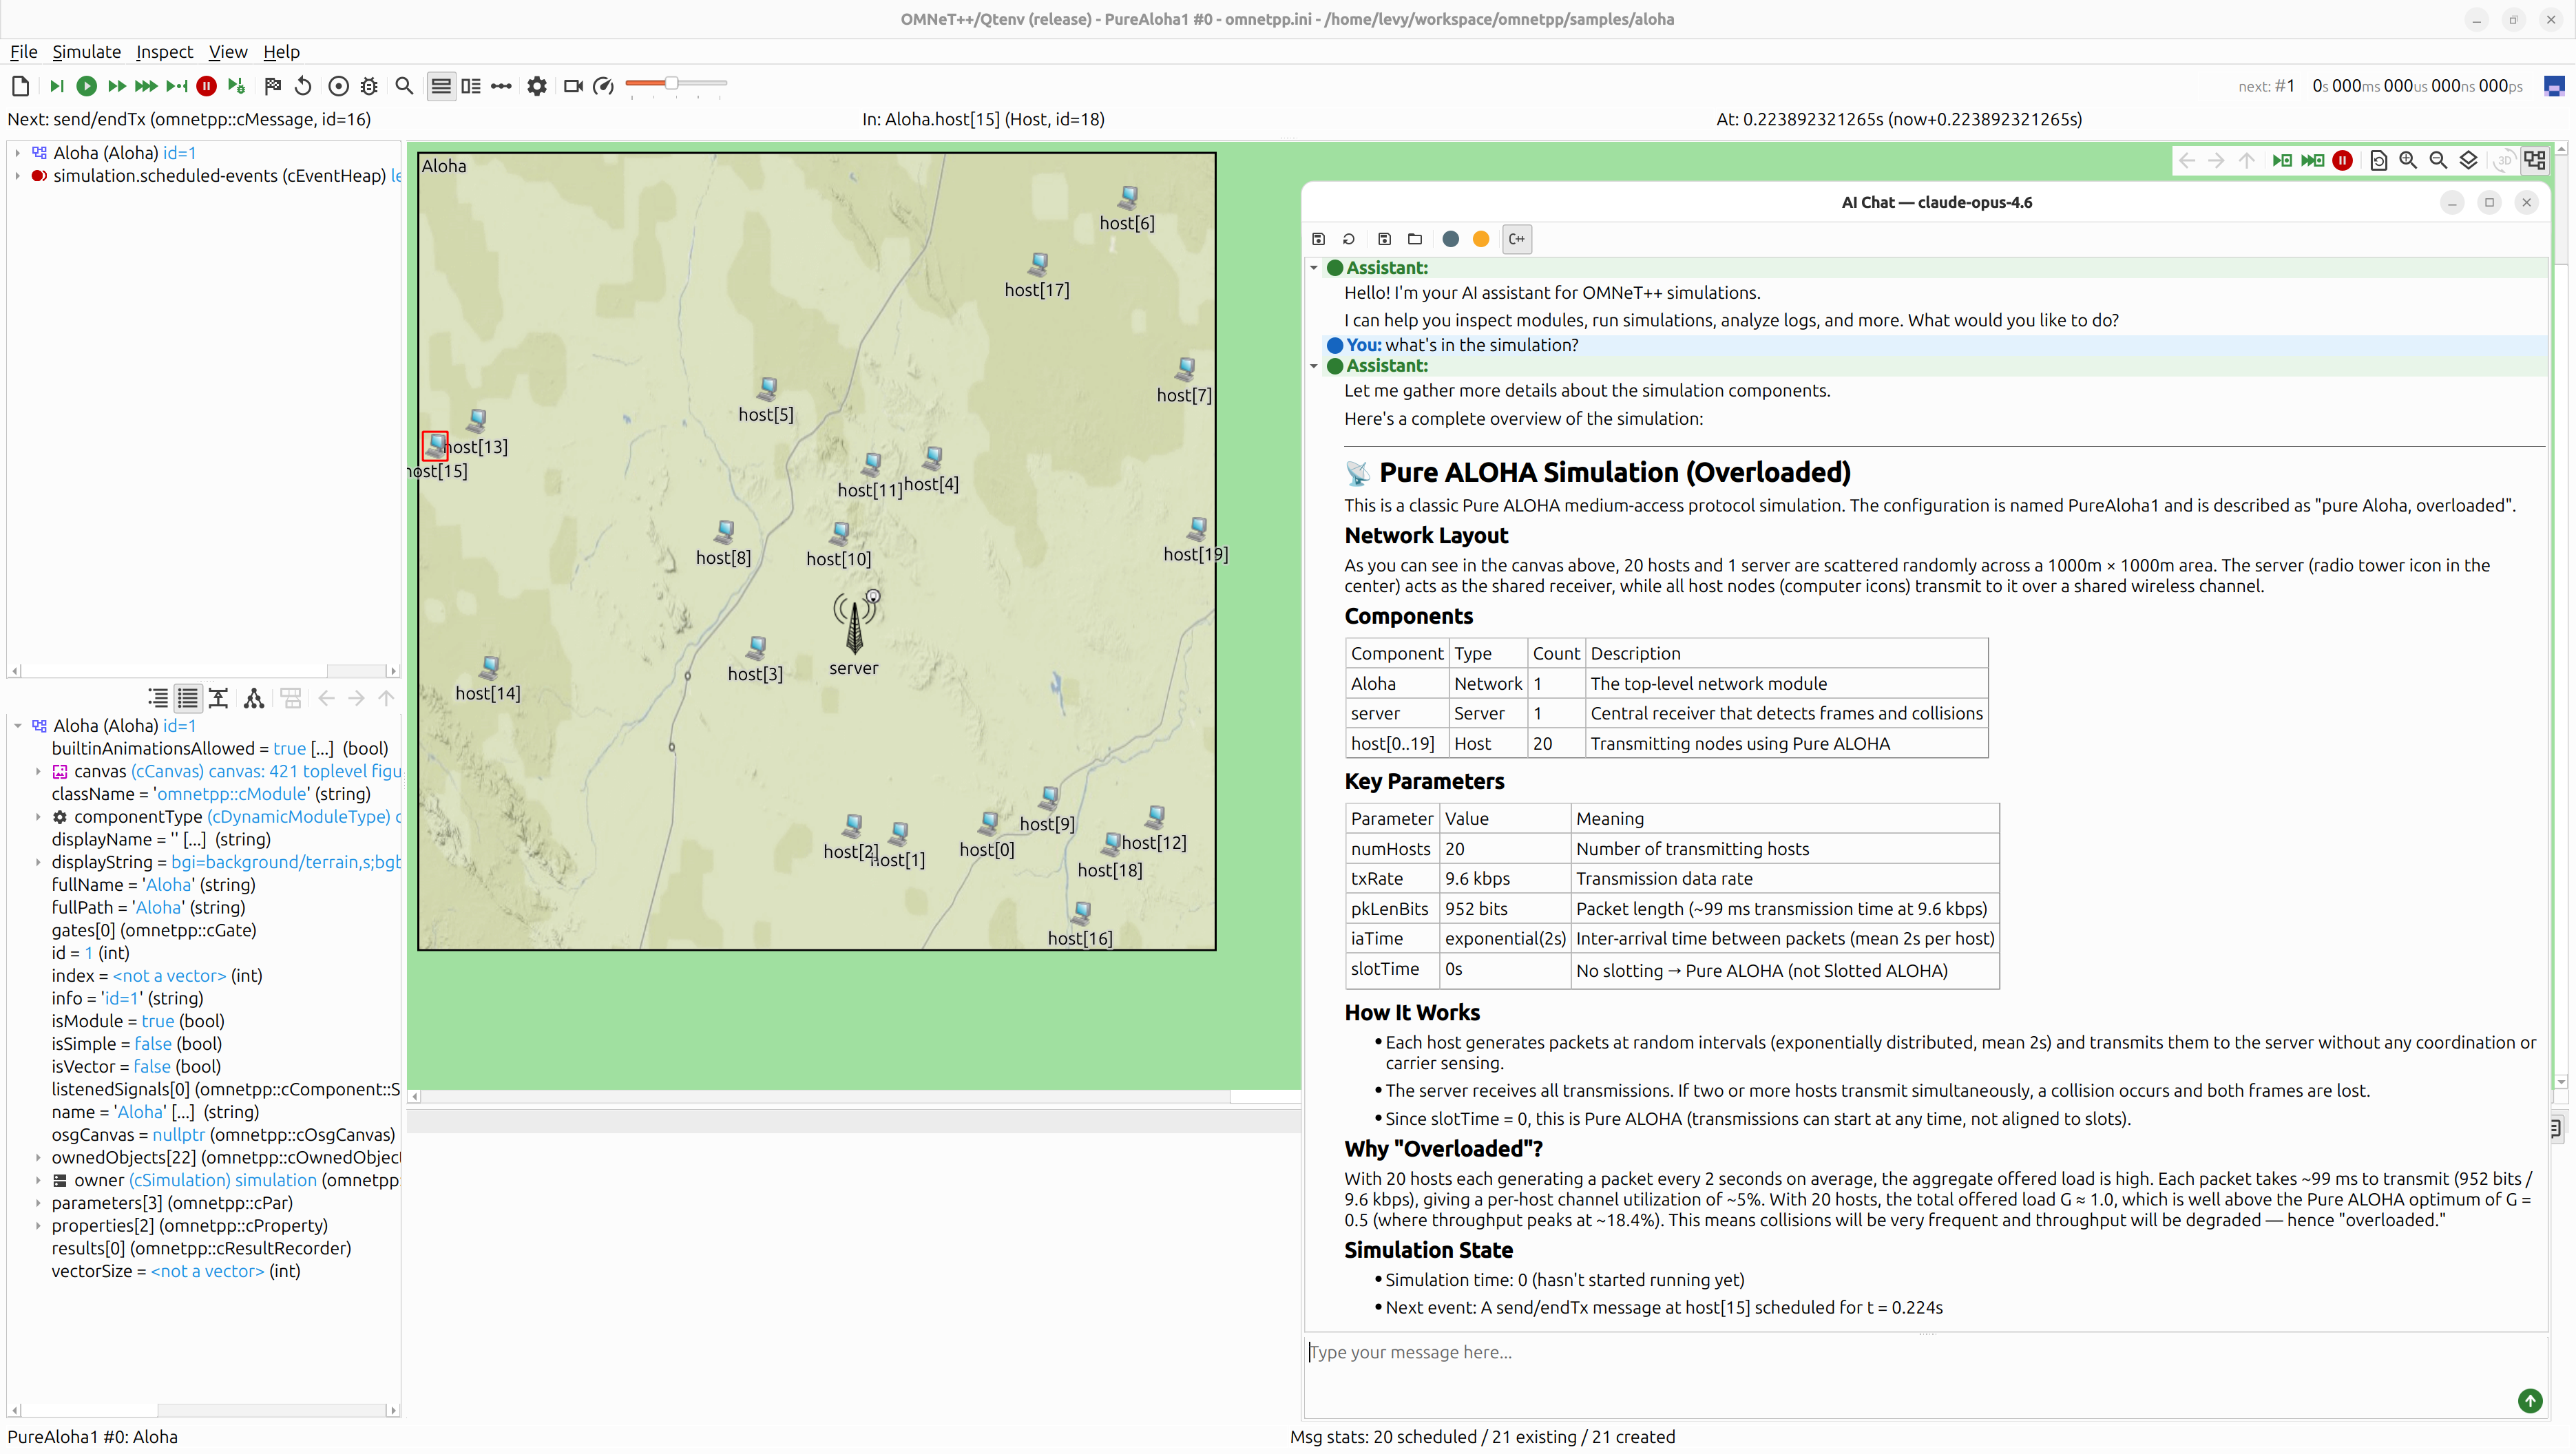Image resolution: width=2576 pixels, height=1454 pixels.
Task: Expand the canvas (cCanvas) inspector node
Action: tap(37, 771)
